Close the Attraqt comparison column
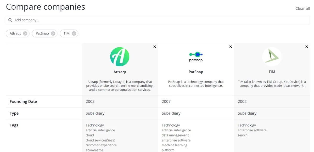Viewport: 314px width, 152px height. coord(155,47)
